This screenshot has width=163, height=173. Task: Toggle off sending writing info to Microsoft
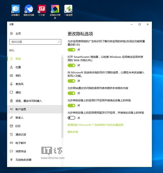coord(71,81)
